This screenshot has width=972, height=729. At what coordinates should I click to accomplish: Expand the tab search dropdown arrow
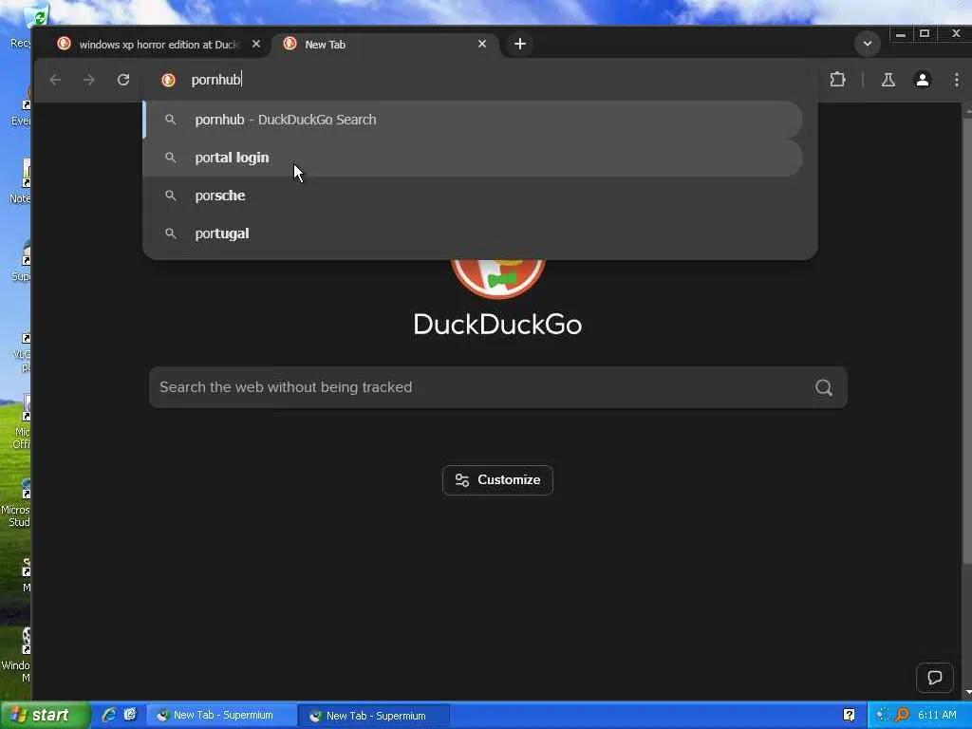pos(868,44)
